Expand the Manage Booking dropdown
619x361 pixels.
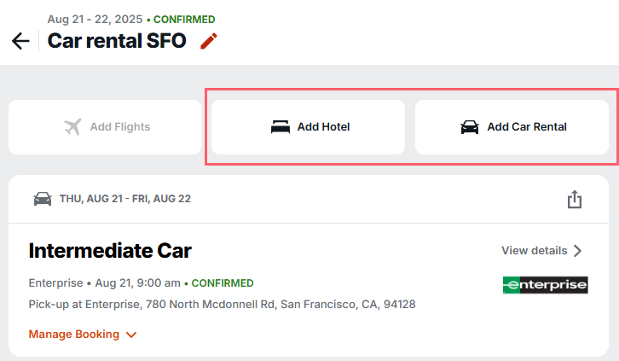click(83, 335)
